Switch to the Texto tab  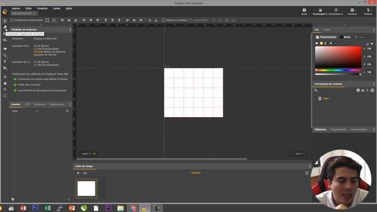[x=326, y=29]
